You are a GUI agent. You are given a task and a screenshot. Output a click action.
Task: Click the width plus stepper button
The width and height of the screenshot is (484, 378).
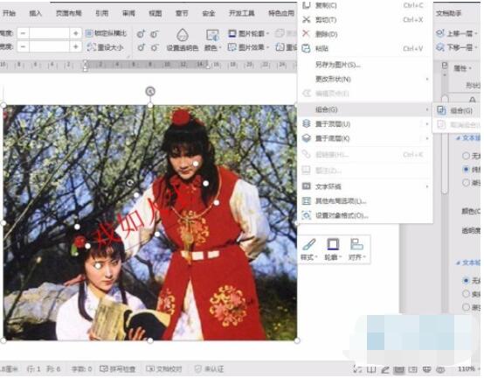[76, 46]
